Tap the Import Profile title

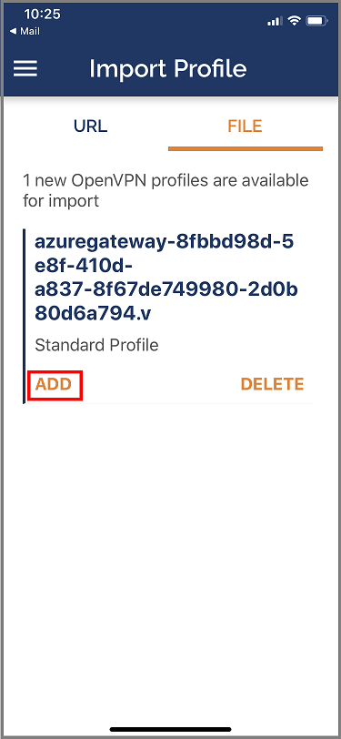(168, 69)
